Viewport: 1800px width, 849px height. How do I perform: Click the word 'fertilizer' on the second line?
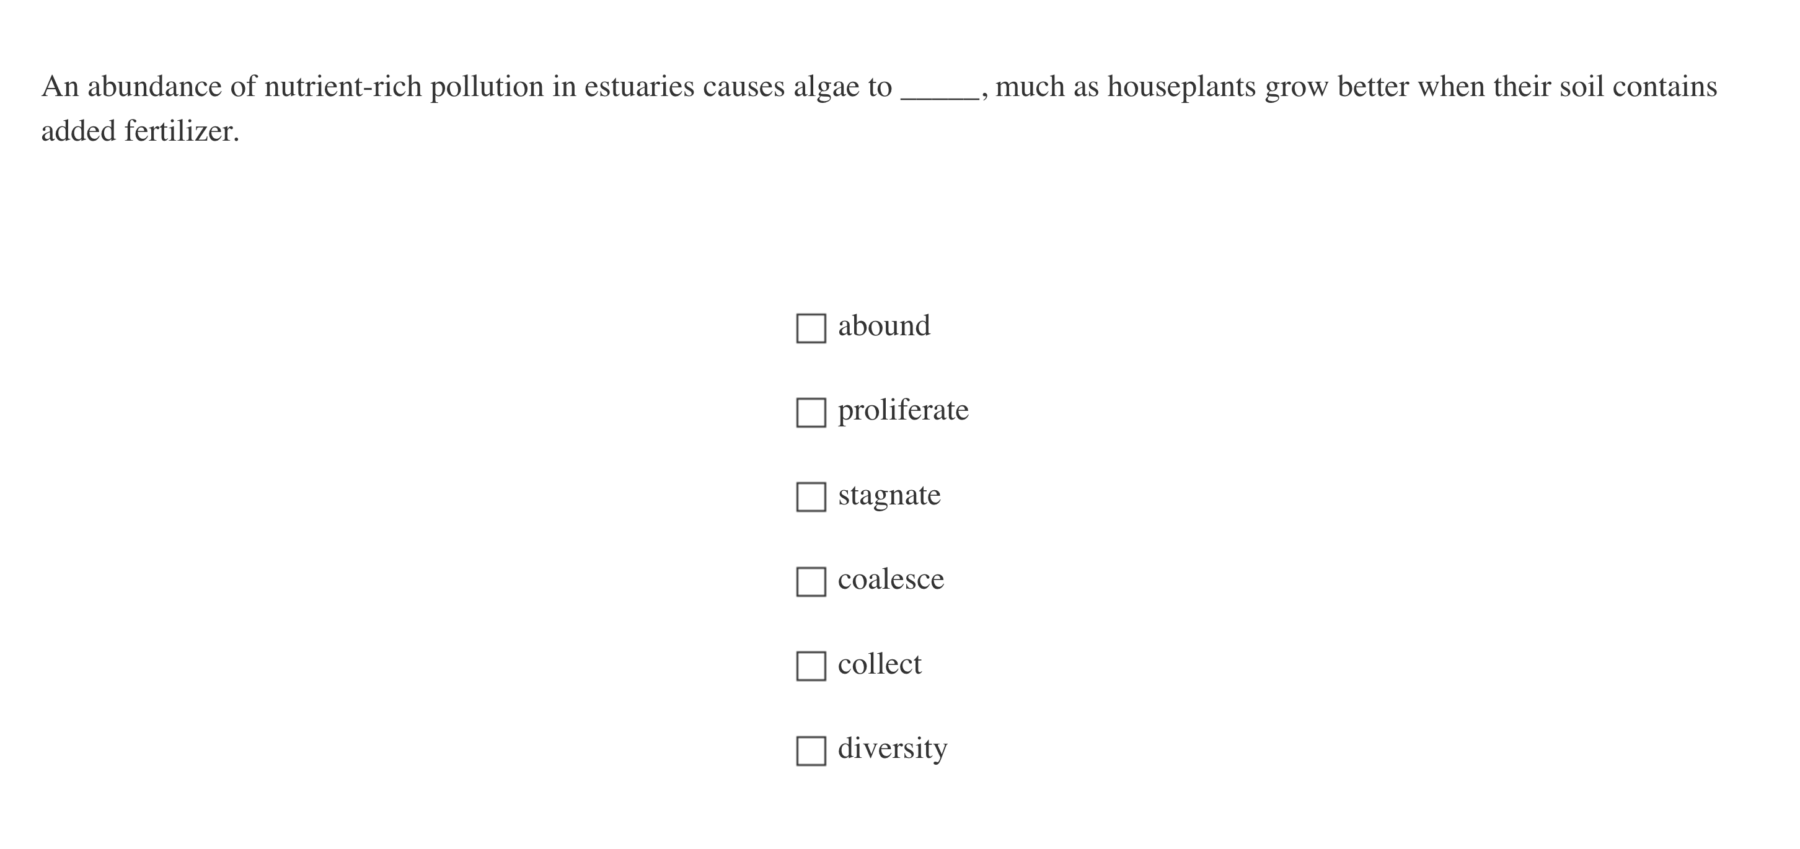(179, 131)
